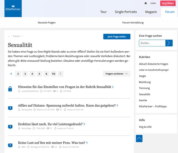
Task: Click the breadcrumb ellipsis before Forum
Action: point(9,36)
